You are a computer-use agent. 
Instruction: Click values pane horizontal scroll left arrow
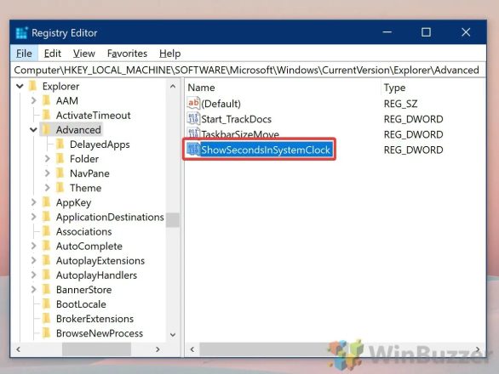click(x=192, y=349)
